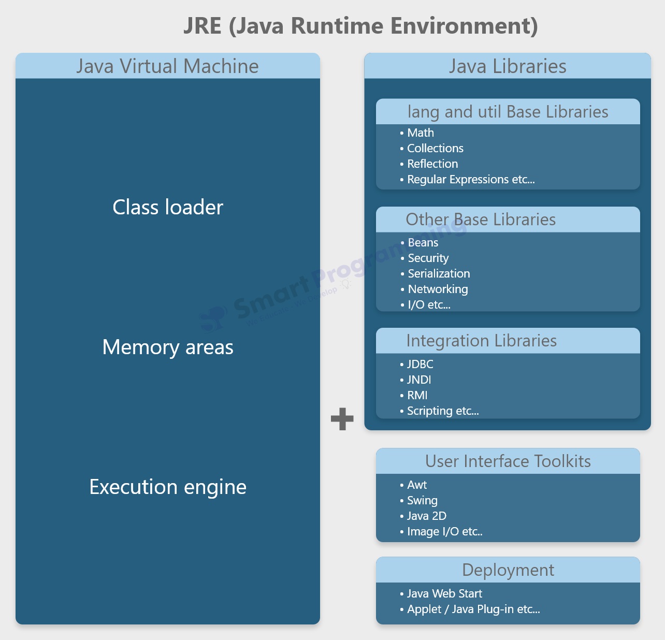Viewport: 665px width, 640px height.
Task: Select the Java Virtual Machine header
Action: pos(168,66)
